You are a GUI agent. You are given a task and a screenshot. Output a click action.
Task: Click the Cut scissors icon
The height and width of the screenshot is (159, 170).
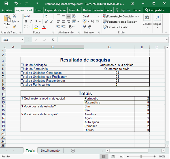(x=14, y=16)
